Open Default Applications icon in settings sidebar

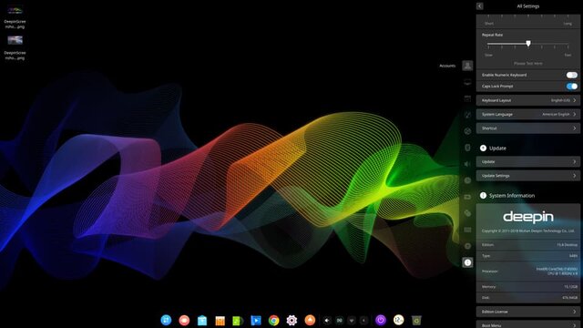click(x=467, y=98)
